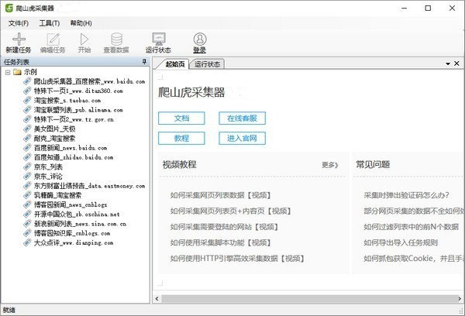Select 爬山虎采集器_百度搜索_www.baidu.com task
The width and height of the screenshot is (465, 316).
pyautogui.click(x=90, y=81)
